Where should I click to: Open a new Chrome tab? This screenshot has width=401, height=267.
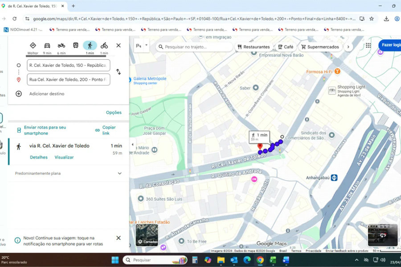click(x=73, y=6)
